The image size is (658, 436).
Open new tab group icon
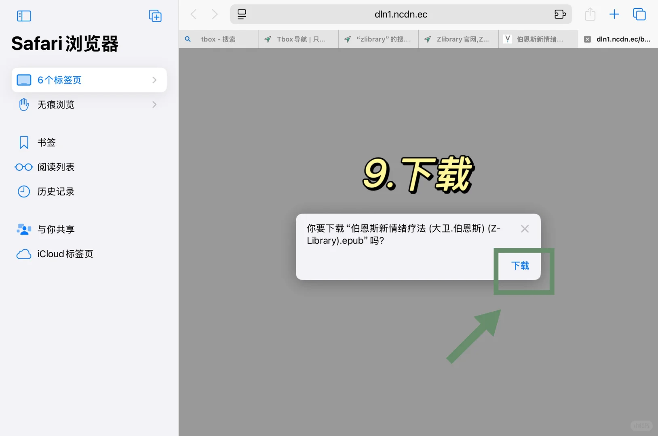tap(155, 16)
